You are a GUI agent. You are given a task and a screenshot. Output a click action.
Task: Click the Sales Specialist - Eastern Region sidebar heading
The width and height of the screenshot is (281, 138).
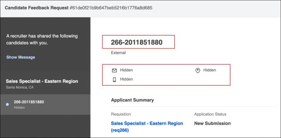tap(42, 81)
